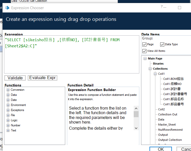The width and height of the screenshot is (191, 151).
Task: Select the Conversion function category label
Action: [18, 90]
